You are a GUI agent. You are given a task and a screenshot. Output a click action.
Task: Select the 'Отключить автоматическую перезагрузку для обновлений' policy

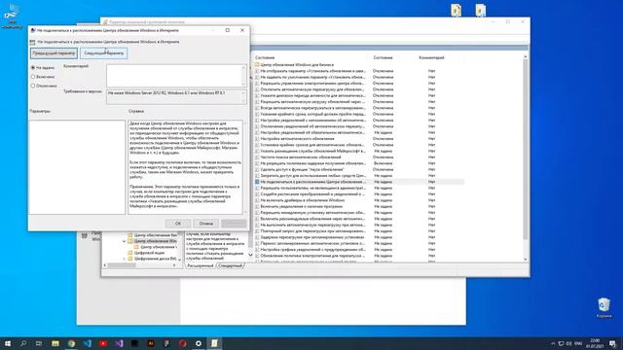(312, 89)
